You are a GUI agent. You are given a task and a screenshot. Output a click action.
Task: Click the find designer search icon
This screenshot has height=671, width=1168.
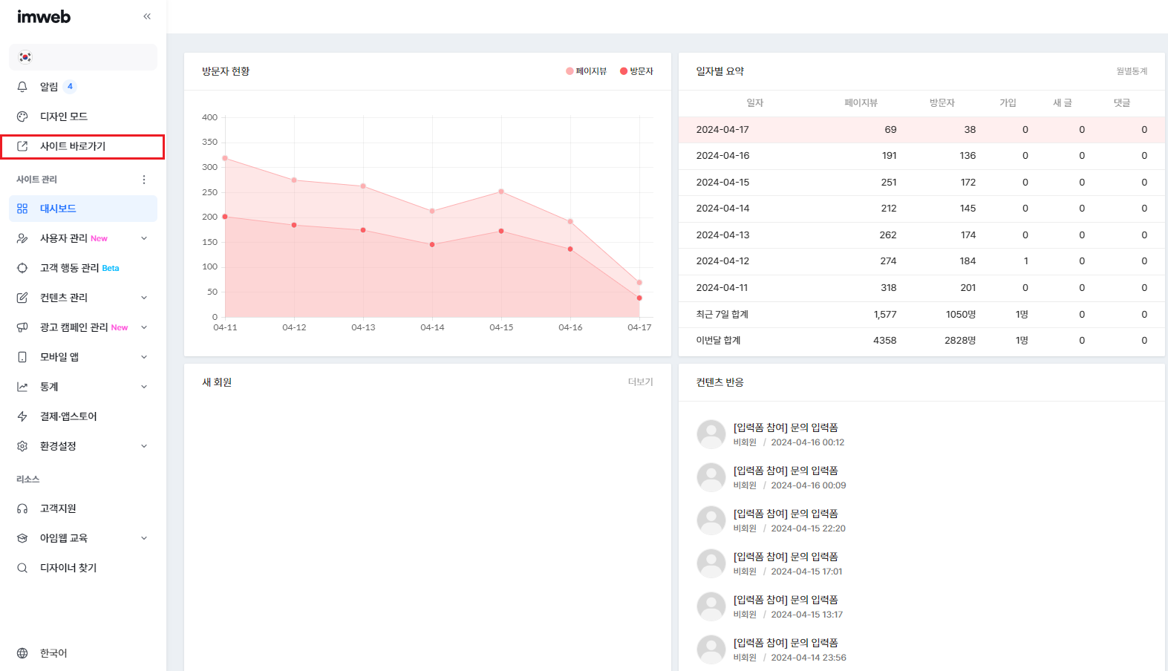(x=22, y=568)
